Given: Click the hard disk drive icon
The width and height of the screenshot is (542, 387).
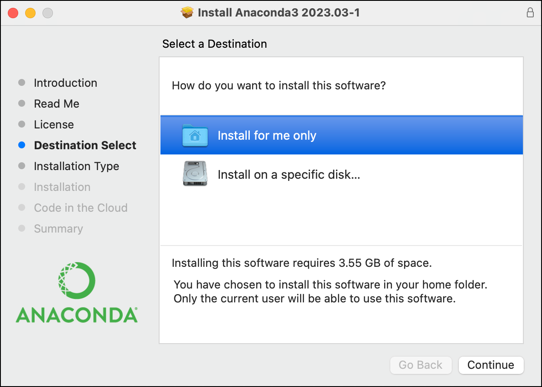Looking at the screenshot, I should tap(195, 174).
